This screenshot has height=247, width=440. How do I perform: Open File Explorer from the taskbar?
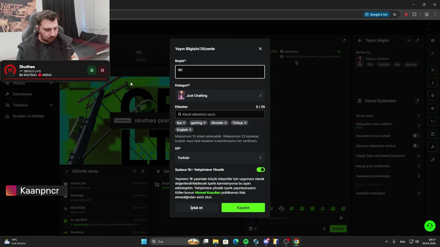click(216, 242)
